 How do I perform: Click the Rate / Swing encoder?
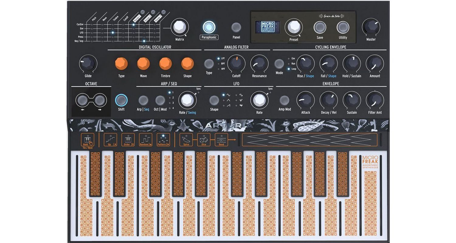187,100
